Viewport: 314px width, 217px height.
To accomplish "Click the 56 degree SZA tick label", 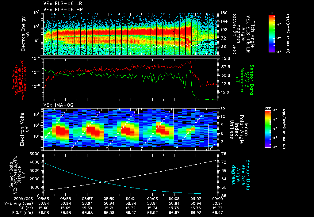I will [224, 196].
